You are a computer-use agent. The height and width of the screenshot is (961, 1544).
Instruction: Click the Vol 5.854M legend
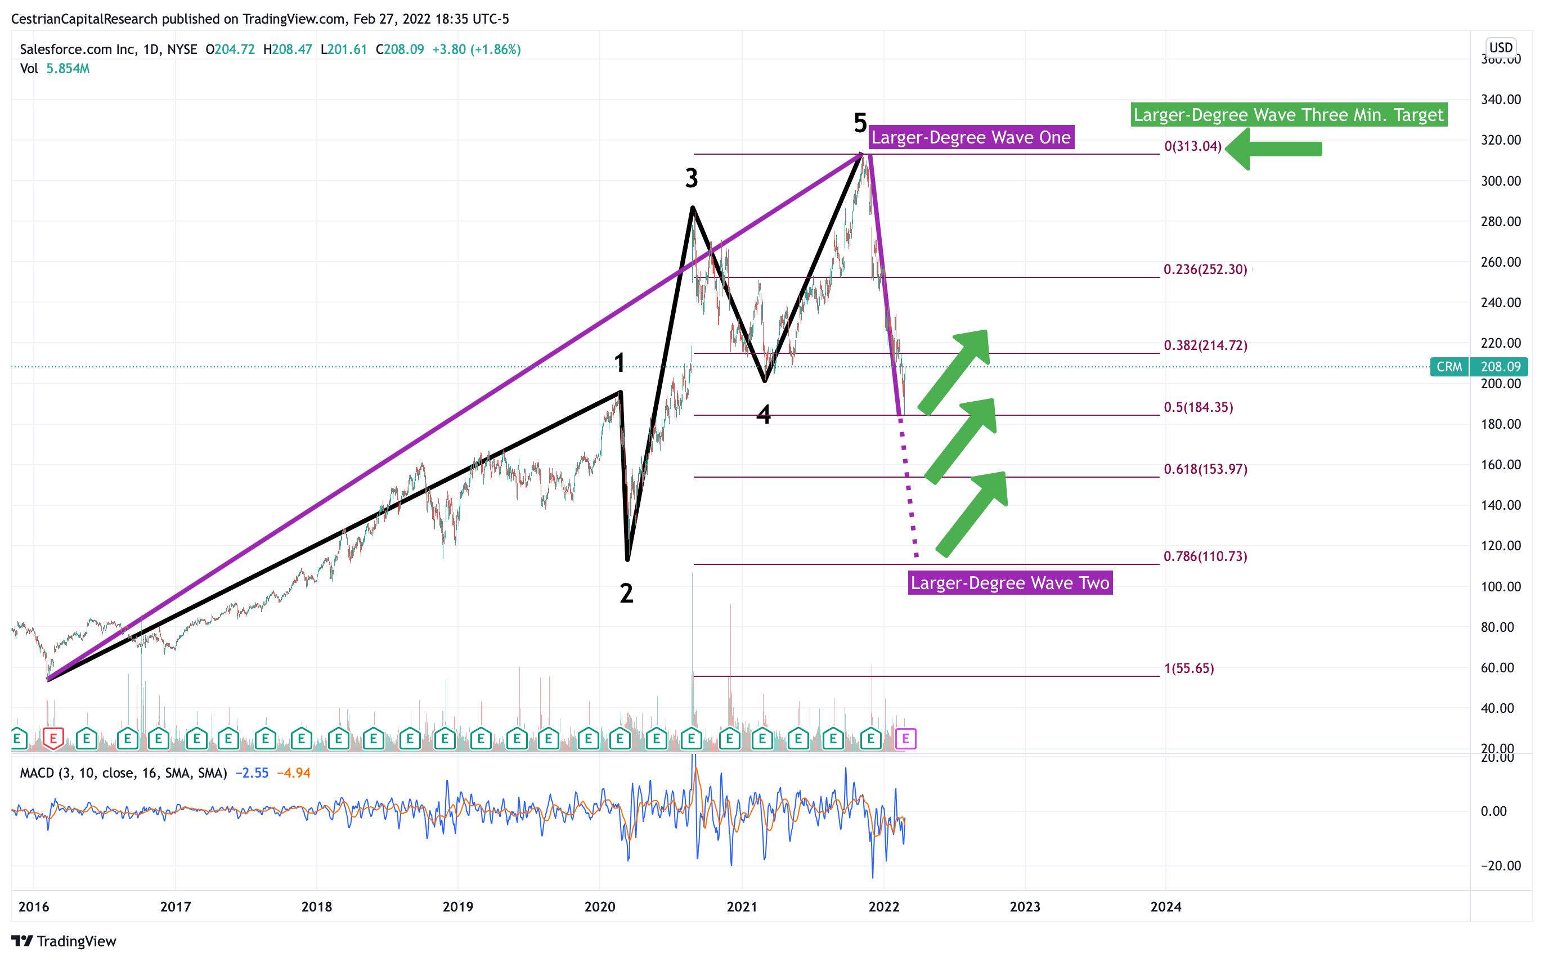(55, 69)
